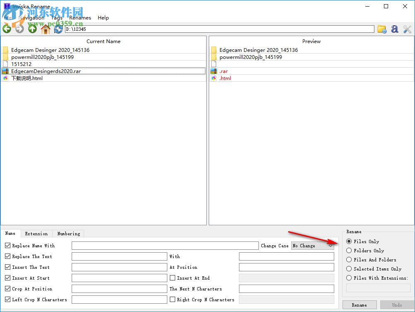Select file 1515212 in the list
This screenshot has width=415, height=312.
pos(104,64)
